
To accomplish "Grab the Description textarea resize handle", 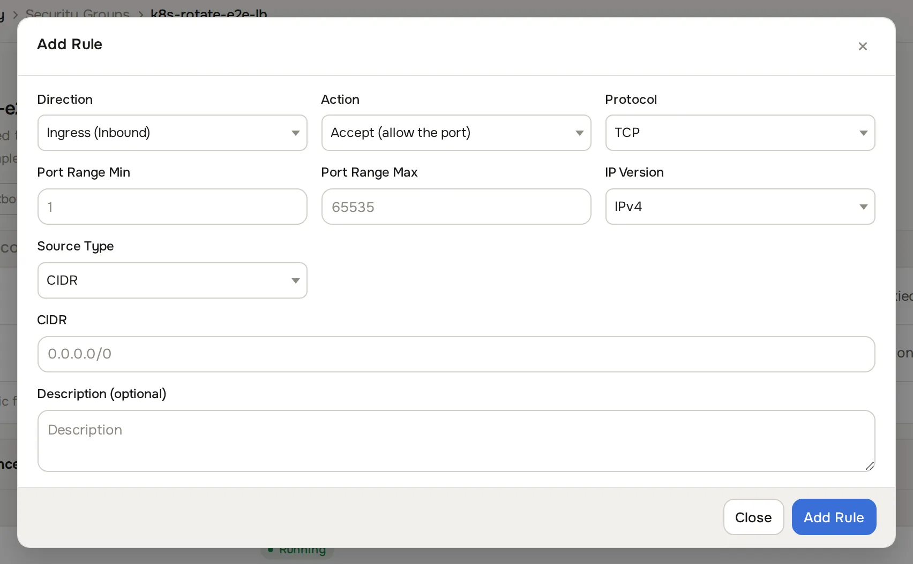I will pyautogui.click(x=870, y=466).
